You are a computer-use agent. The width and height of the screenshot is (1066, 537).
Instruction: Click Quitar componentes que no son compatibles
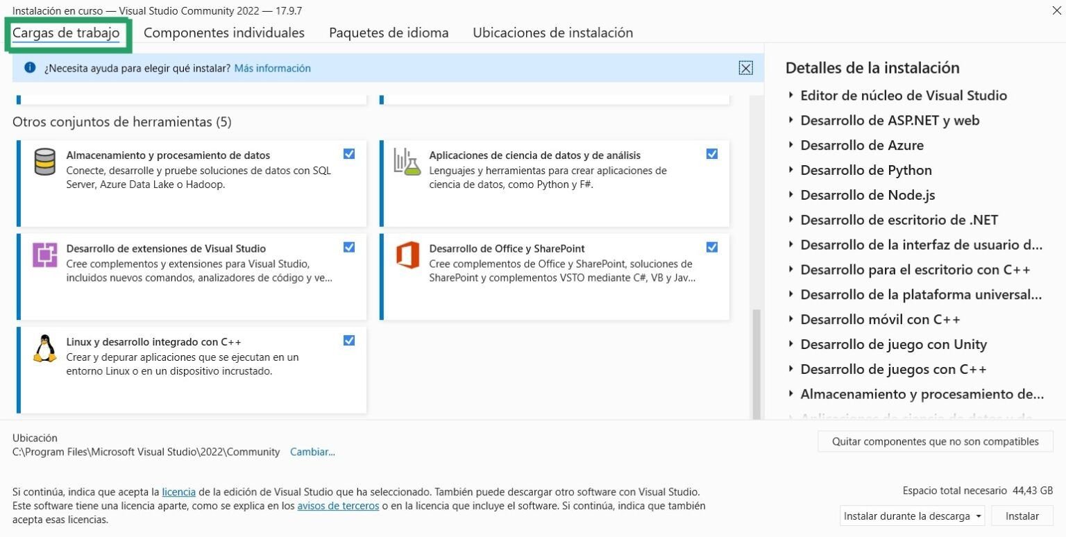pyautogui.click(x=935, y=441)
